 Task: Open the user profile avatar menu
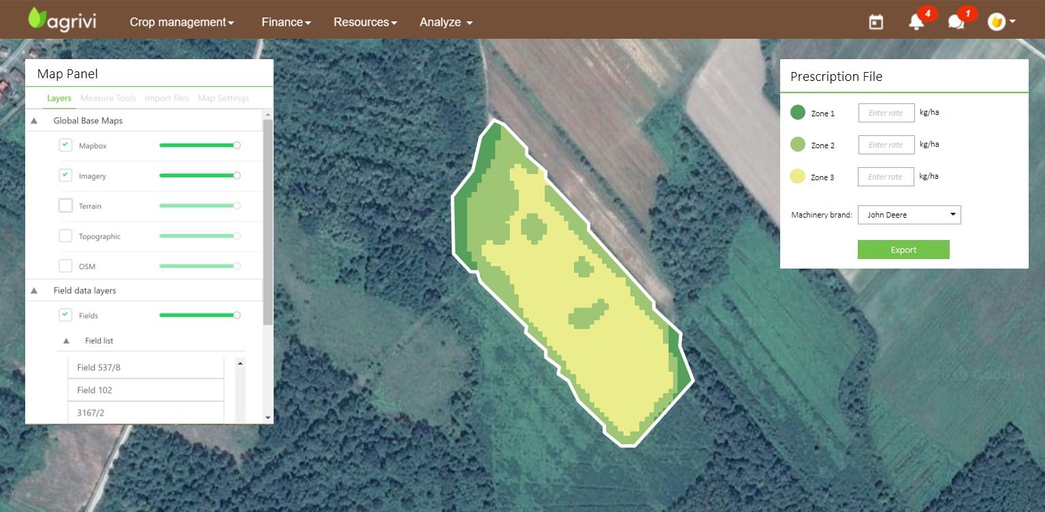(1001, 22)
